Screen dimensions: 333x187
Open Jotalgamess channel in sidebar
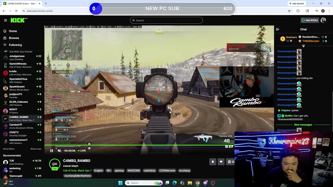pyautogui.click(x=22, y=58)
